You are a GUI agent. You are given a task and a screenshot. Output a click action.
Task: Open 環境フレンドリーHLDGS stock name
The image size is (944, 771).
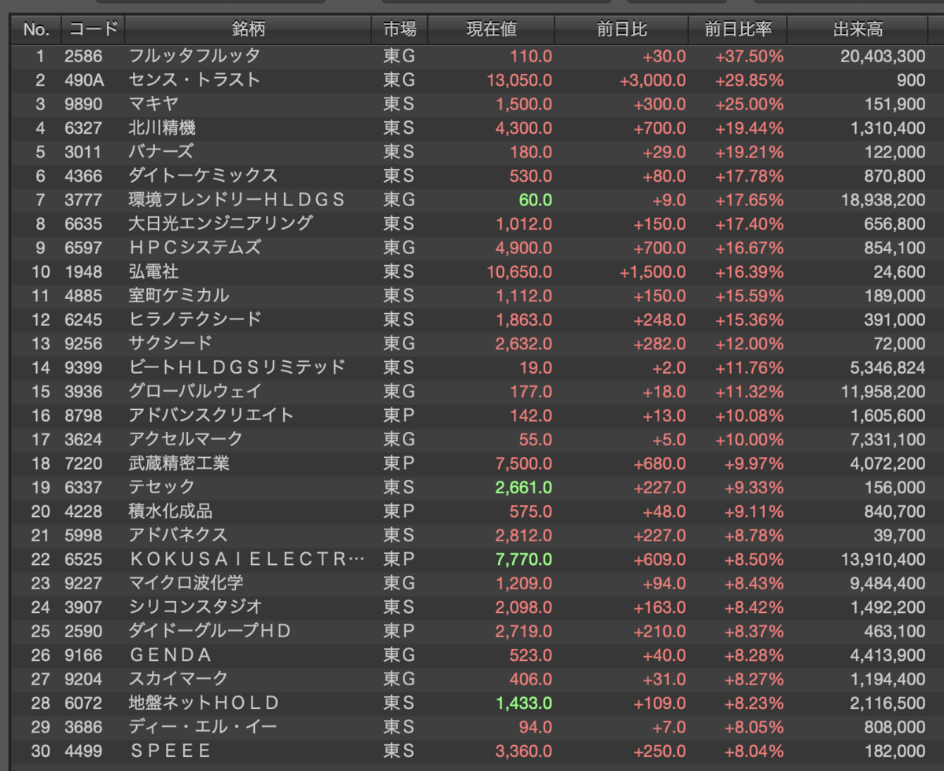coord(237,200)
